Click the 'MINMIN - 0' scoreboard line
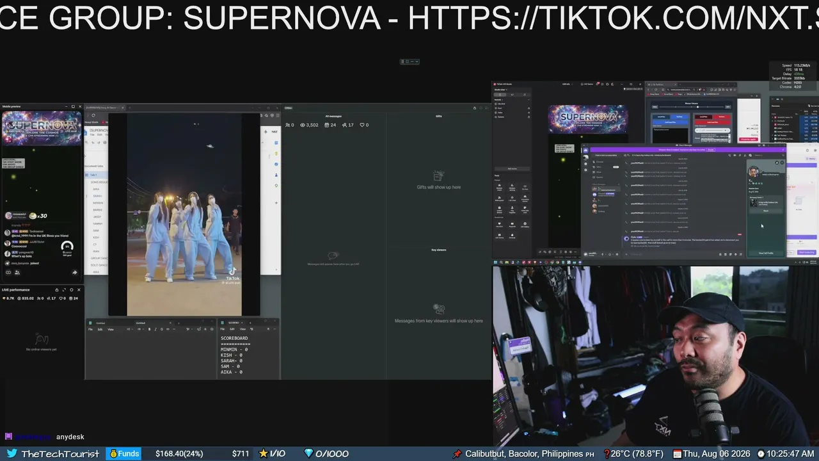 234,350
